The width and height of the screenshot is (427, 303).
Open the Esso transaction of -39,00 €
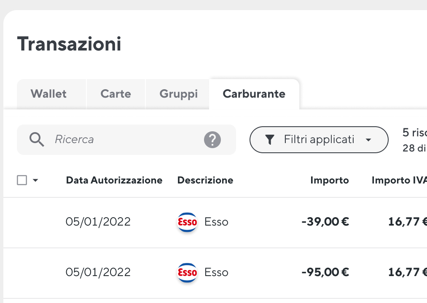[215, 223]
